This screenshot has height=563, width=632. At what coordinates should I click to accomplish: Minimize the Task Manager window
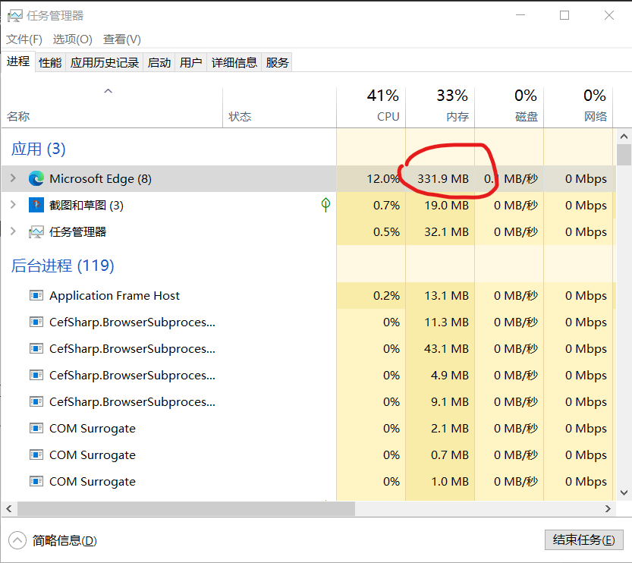pyautogui.click(x=520, y=15)
